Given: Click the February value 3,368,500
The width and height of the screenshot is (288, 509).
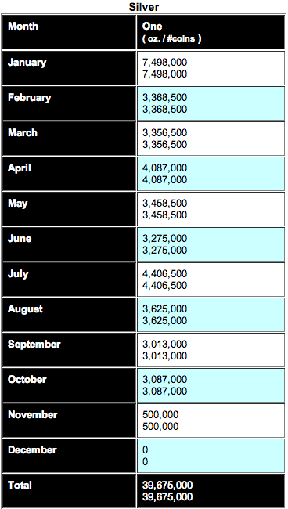Looking at the screenshot, I should pos(165,103).
